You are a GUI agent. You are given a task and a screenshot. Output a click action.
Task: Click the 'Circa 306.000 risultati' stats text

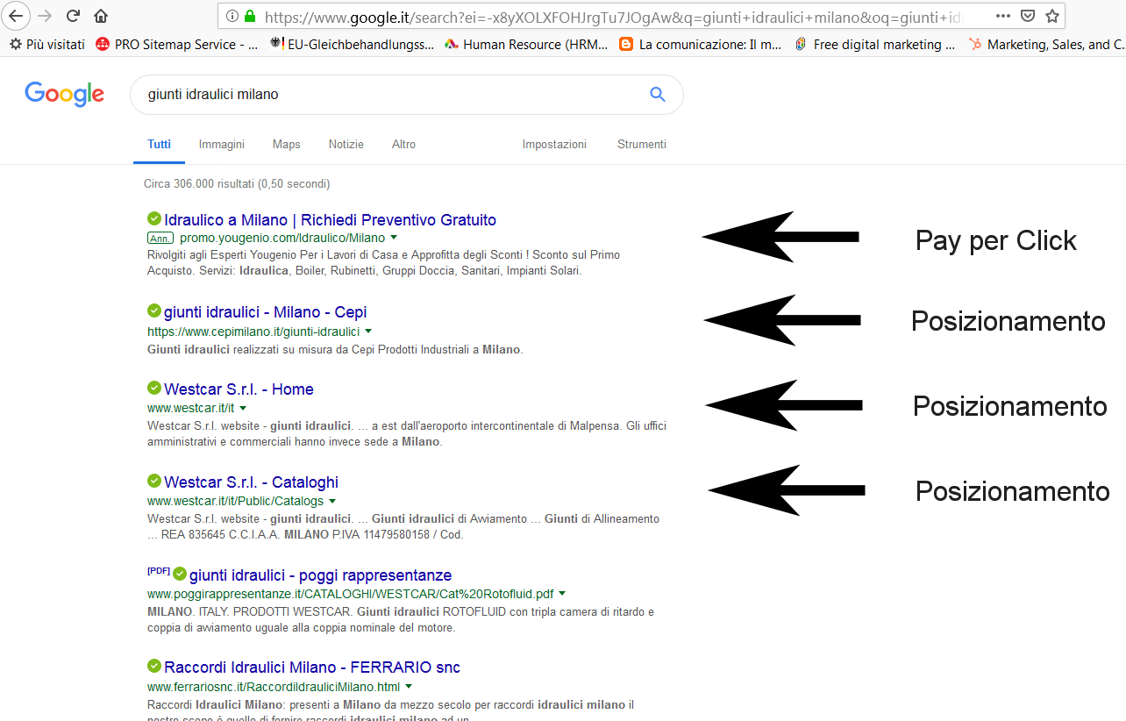[237, 184]
